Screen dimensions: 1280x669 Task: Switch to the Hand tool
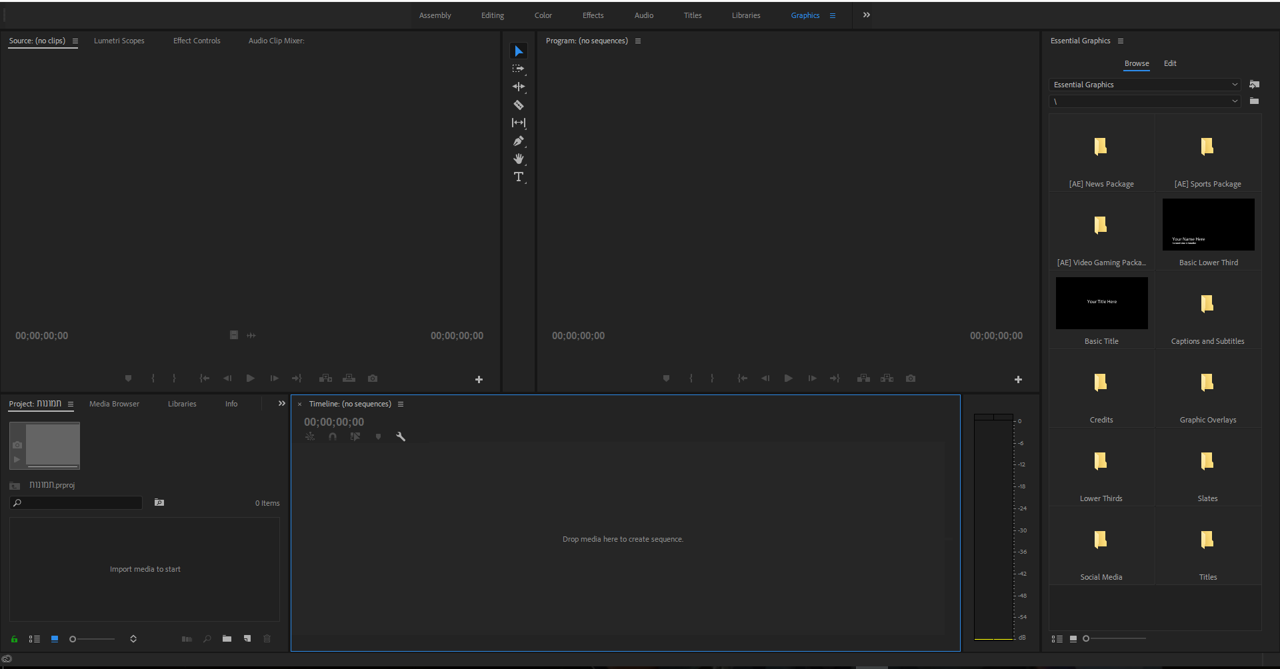click(519, 159)
